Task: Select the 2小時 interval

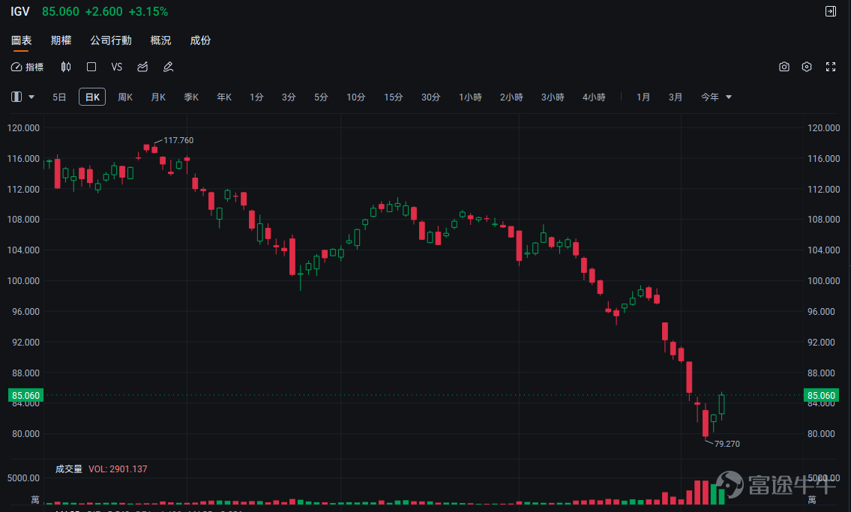Action: point(511,97)
